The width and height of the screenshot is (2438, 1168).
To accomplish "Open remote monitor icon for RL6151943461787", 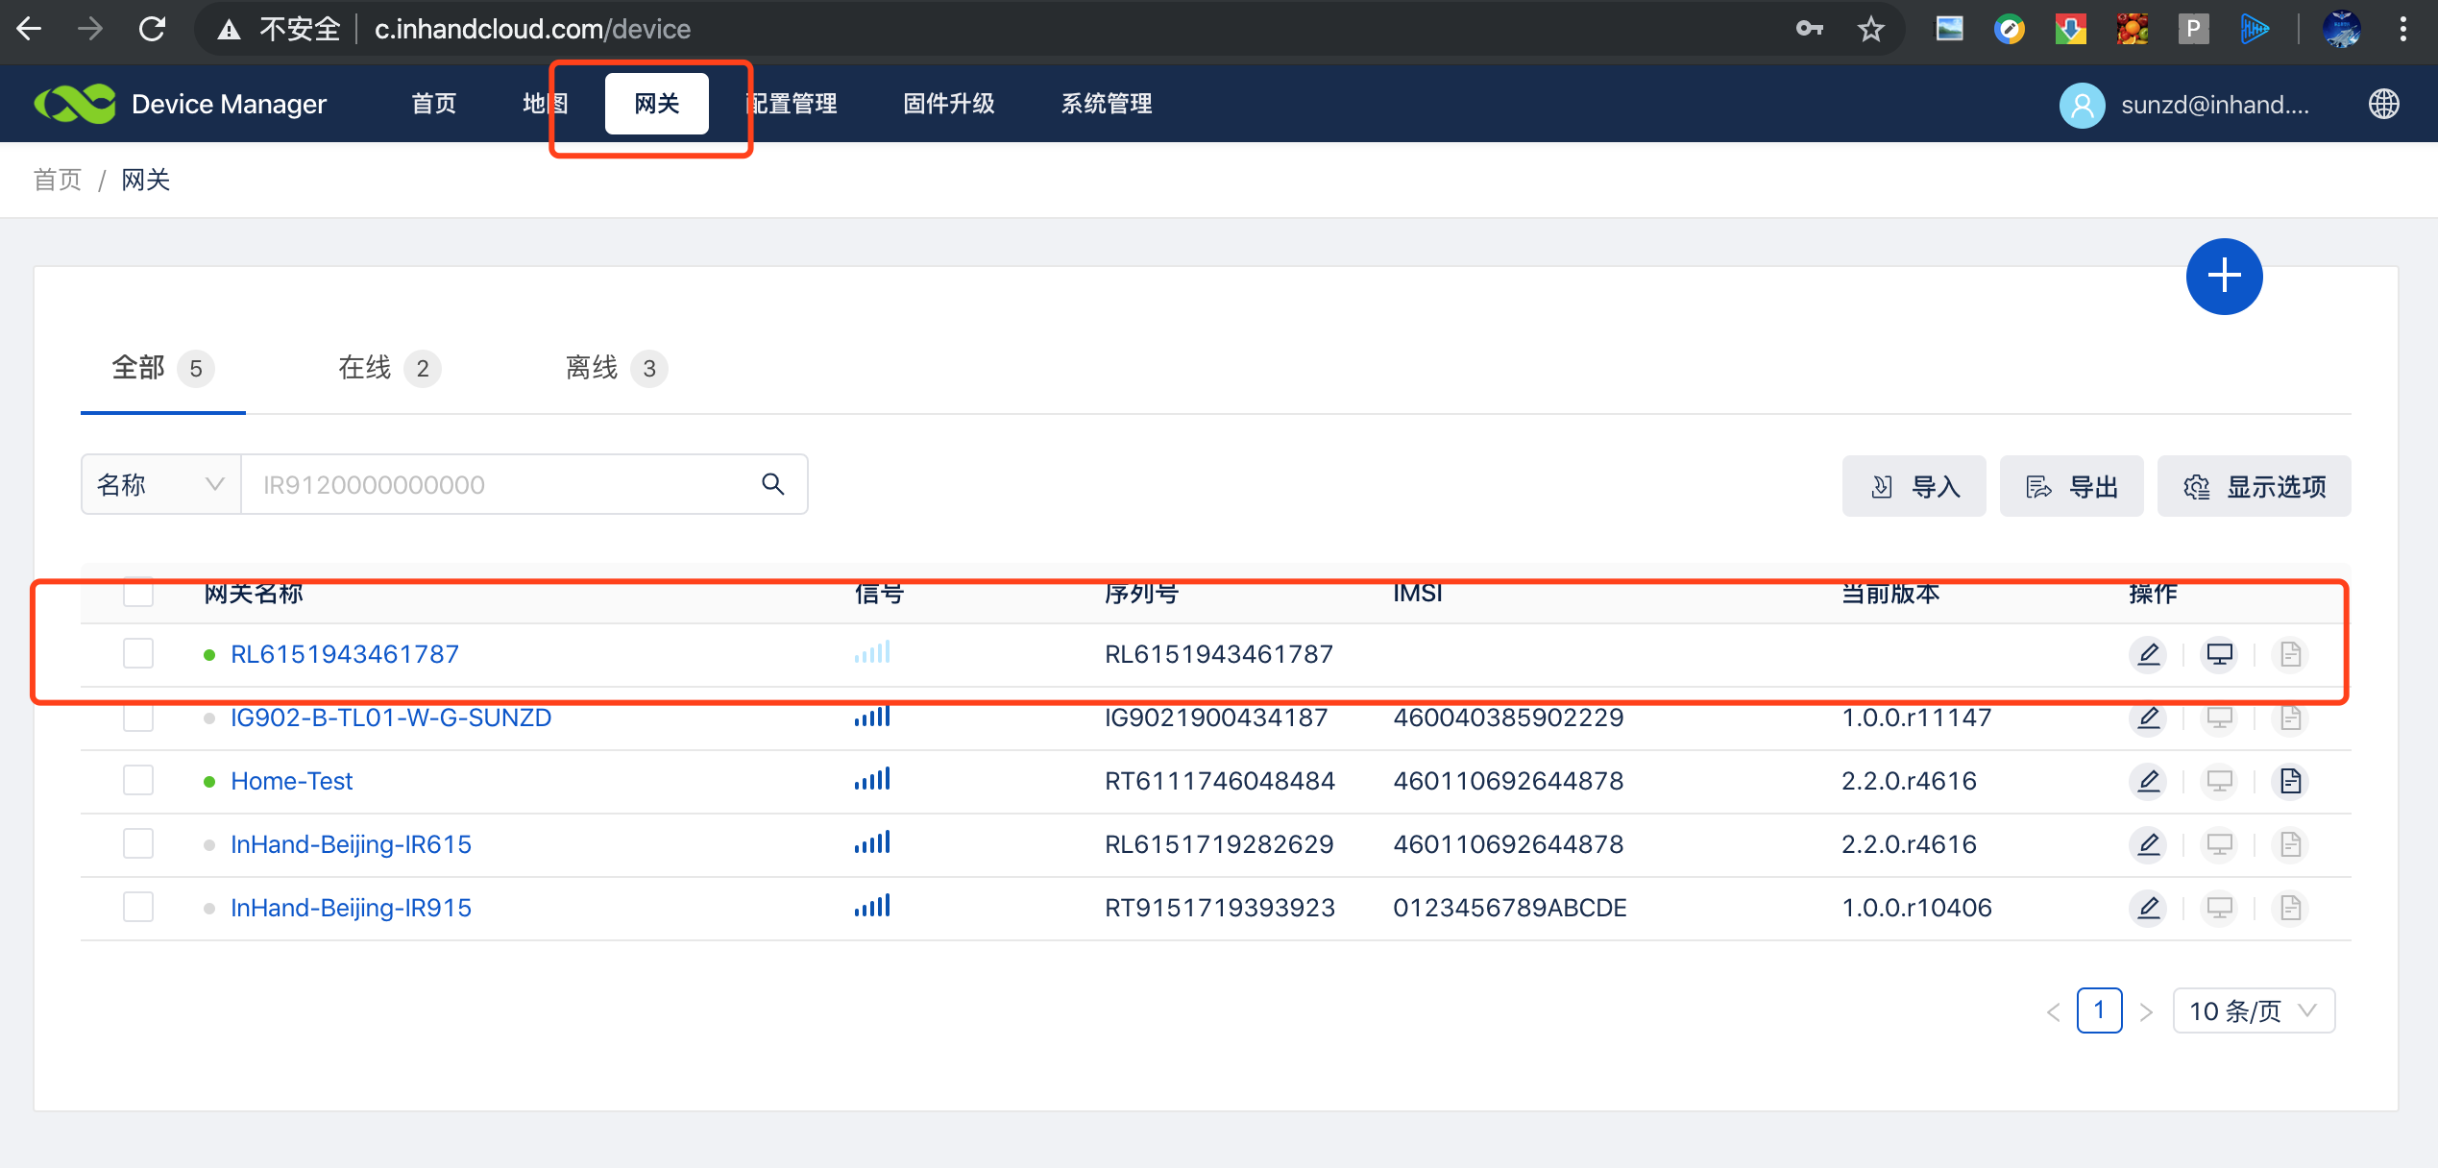I will pyautogui.click(x=2219, y=654).
